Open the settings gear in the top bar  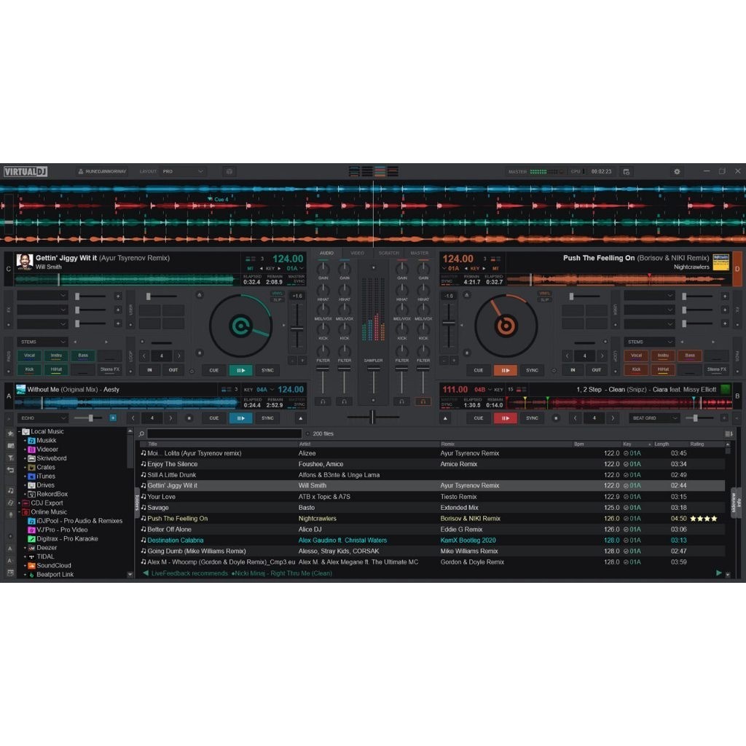[677, 171]
